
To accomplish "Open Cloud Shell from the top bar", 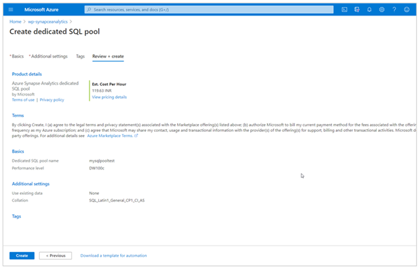I will coord(344,10).
